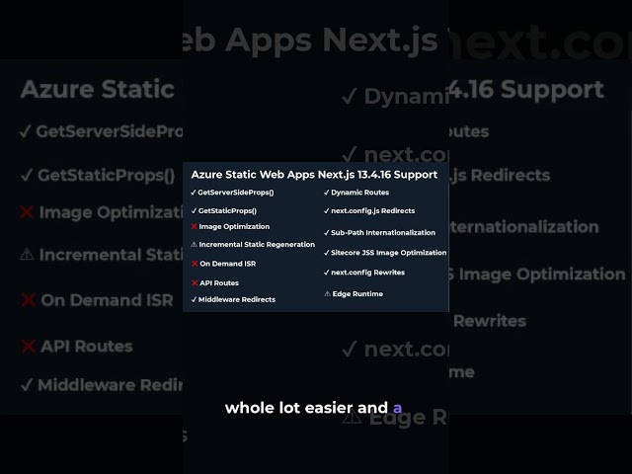Click checkmark beside GetServerSideProps() in center card
This screenshot has width=632, height=474.
coord(194,193)
